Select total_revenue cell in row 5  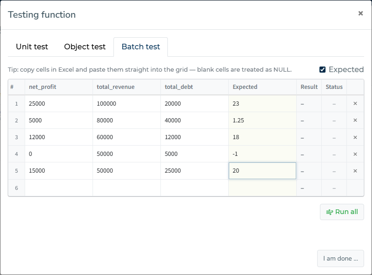point(126,171)
